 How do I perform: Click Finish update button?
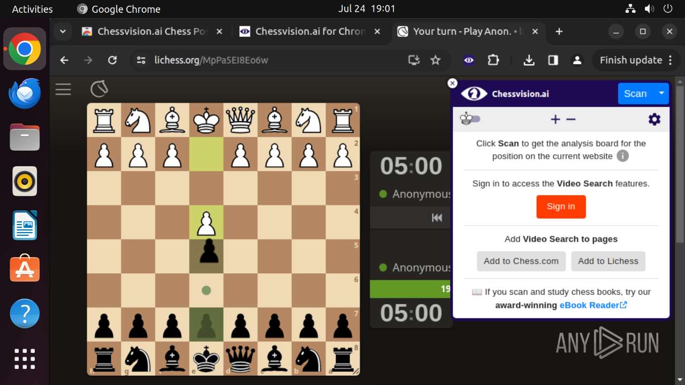(636, 60)
